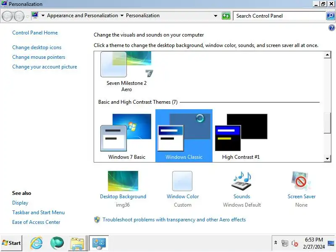Open the Screen Saver icon
Viewport: 336px width, 252px height.
(x=301, y=181)
